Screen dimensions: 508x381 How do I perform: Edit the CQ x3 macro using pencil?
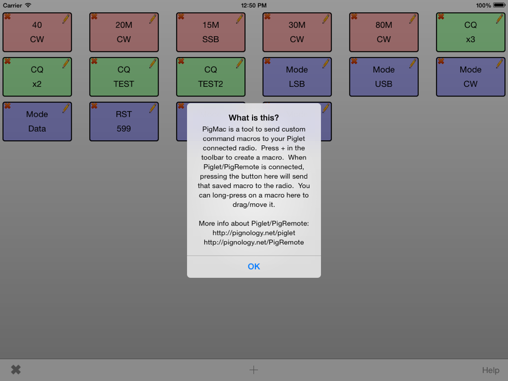tap(499, 18)
